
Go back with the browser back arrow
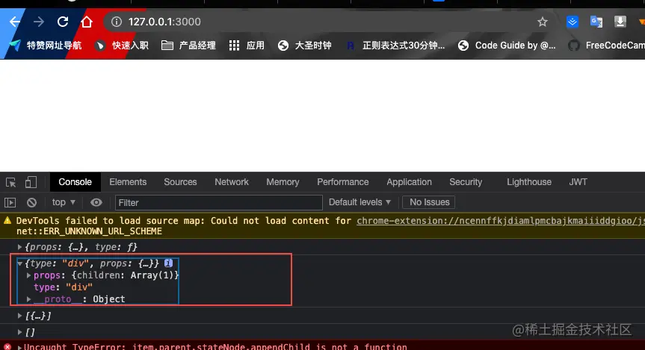coord(15,22)
